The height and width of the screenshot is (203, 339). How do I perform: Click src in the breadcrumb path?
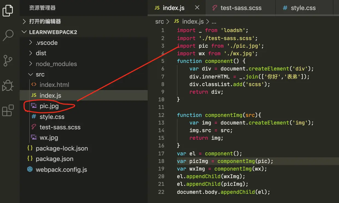(159, 21)
